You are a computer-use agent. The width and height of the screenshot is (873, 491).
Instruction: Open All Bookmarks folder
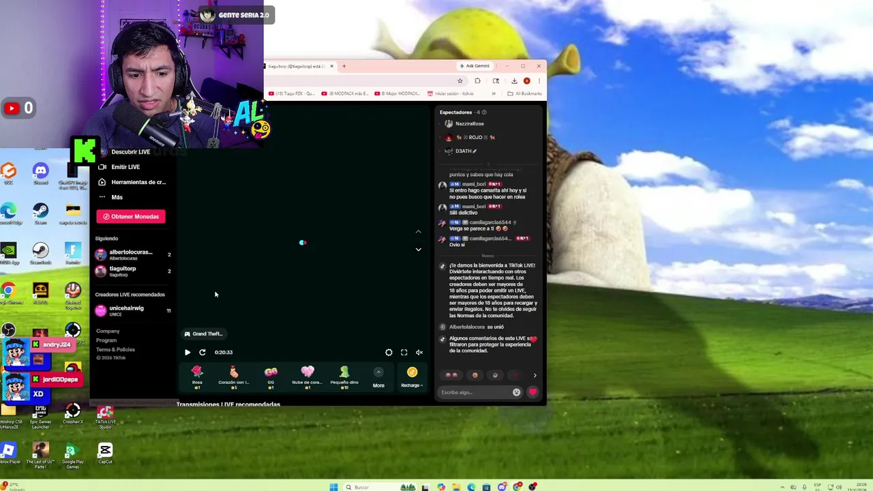pyautogui.click(x=524, y=93)
